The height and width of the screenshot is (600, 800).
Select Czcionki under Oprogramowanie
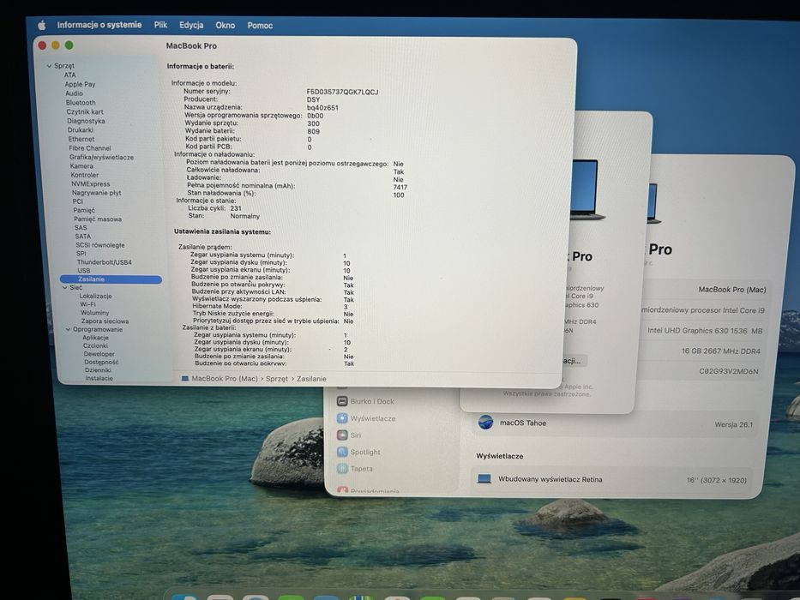click(x=95, y=345)
